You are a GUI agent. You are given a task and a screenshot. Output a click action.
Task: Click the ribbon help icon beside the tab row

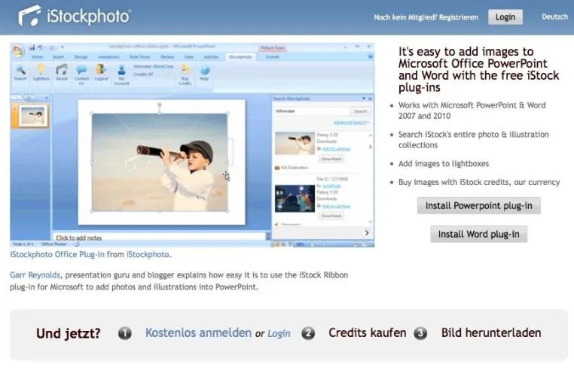coord(371,56)
